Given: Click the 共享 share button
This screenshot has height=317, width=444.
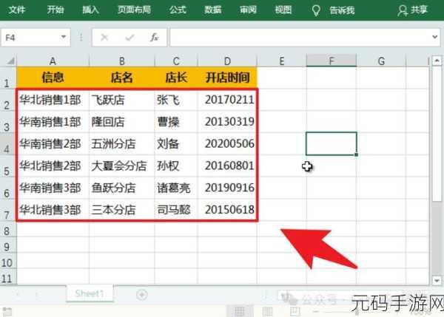Looking at the screenshot, I should tap(412, 10).
